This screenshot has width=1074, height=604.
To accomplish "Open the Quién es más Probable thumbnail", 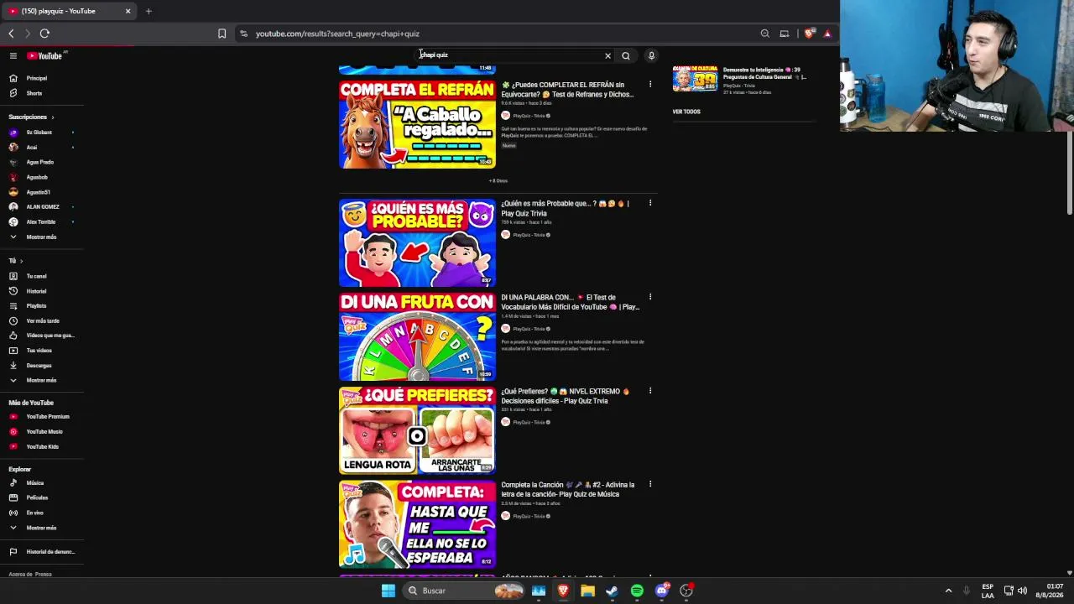I will (x=417, y=242).
